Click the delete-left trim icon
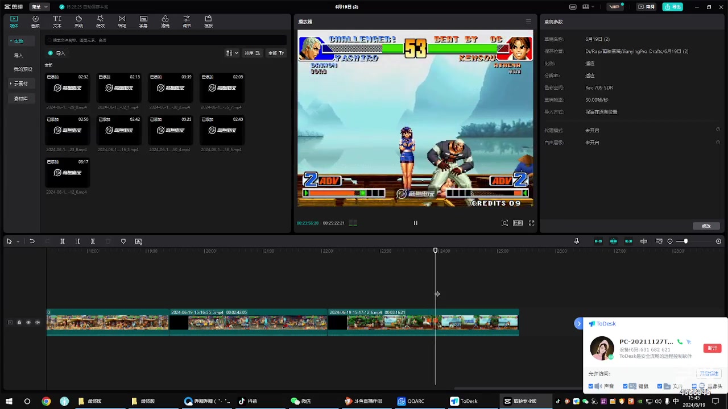Screen dimensions: 728x409 tap(78, 241)
